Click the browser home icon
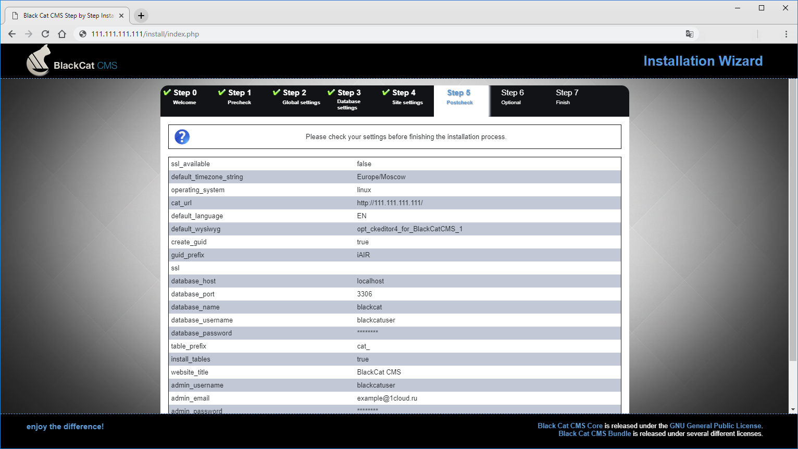The width and height of the screenshot is (798, 449). tap(61, 34)
